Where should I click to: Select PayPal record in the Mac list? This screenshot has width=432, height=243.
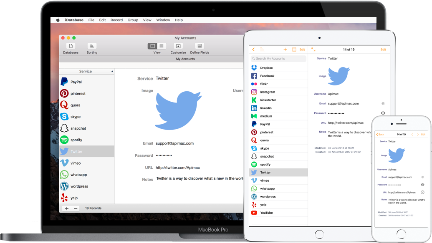pos(87,82)
